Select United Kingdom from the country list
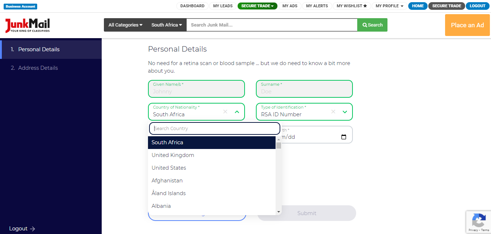Viewport: 491px width, 234px height. 173,155
